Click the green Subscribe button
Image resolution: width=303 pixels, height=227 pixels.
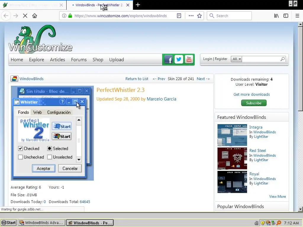click(x=254, y=103)
